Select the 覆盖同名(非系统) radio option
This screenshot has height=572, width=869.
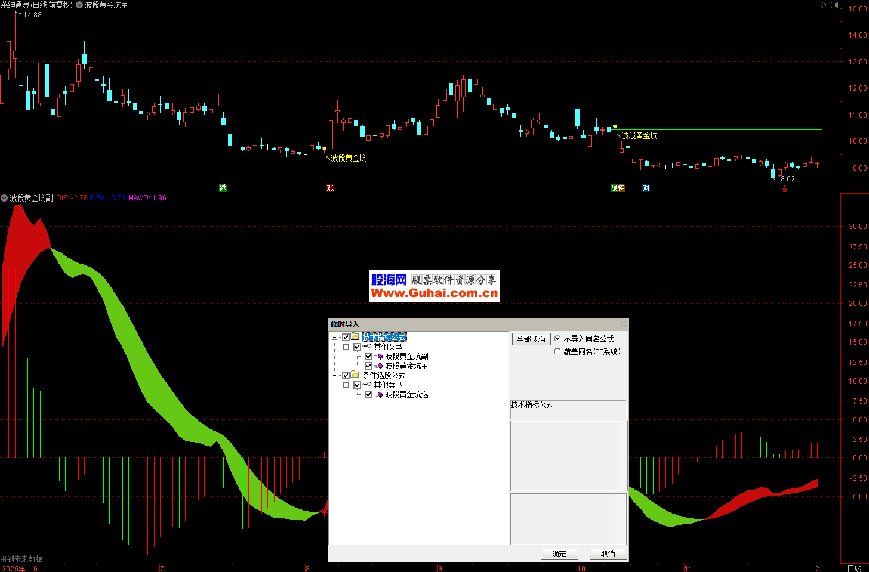557,351
